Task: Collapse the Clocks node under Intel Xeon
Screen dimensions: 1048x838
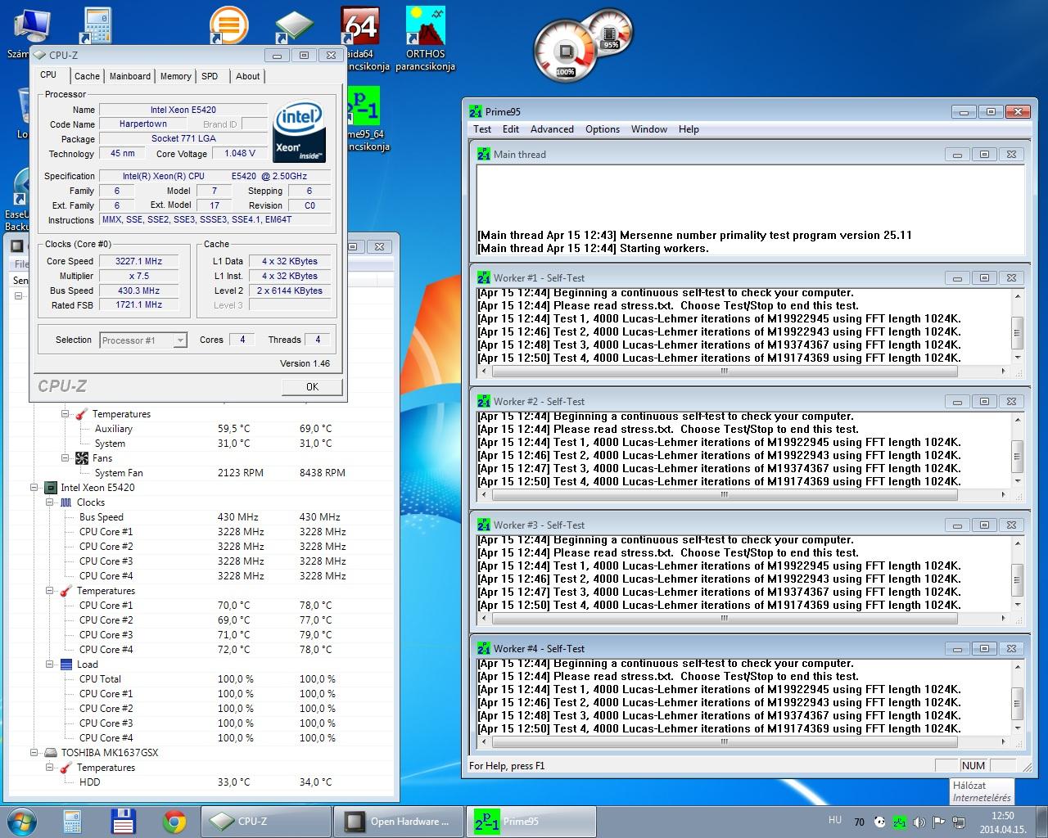Action: pos(50,502)
